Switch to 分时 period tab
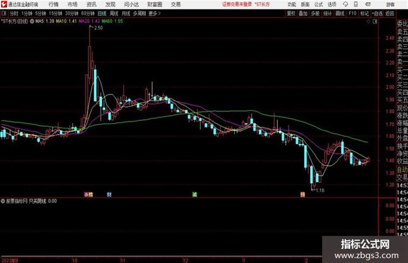408x263 pixels. point(14,13)
